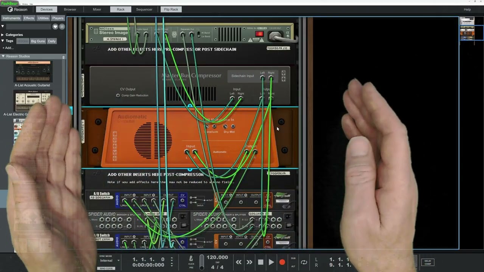
Task: Open the Sync Mode Internal dropdown
Action: (109, 260)
